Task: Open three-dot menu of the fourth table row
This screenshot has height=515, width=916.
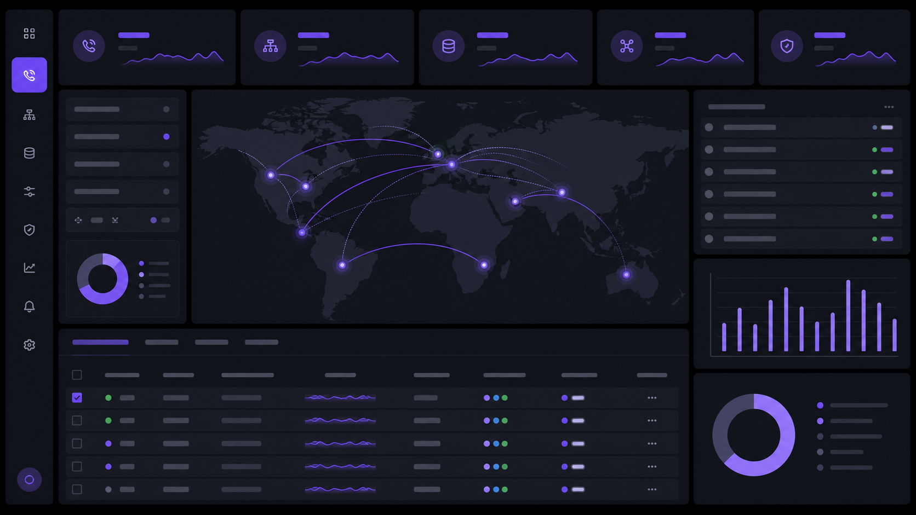Action: click(x=652, y=467)
